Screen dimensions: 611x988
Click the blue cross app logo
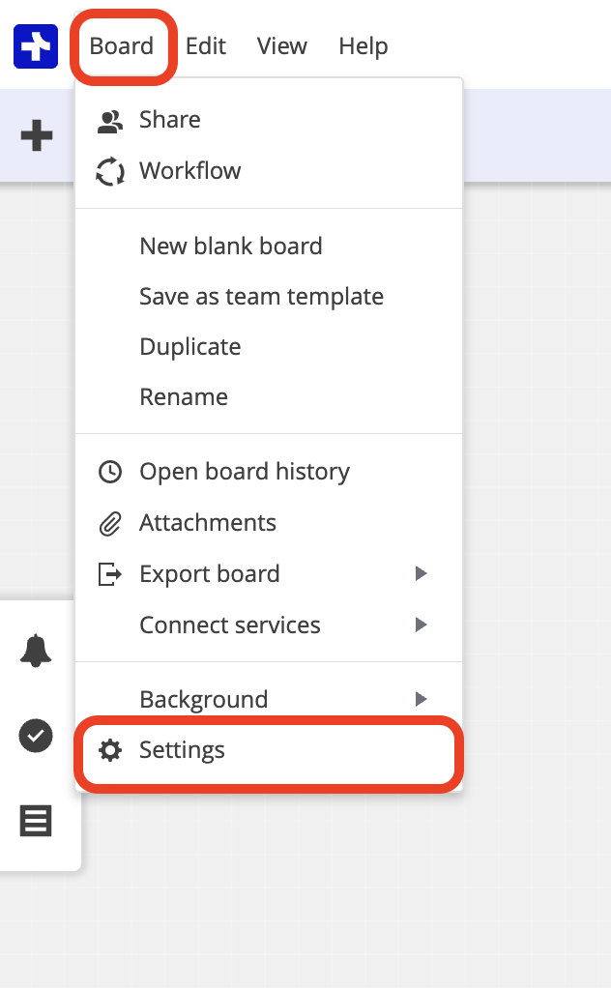(x=36, y=45)
